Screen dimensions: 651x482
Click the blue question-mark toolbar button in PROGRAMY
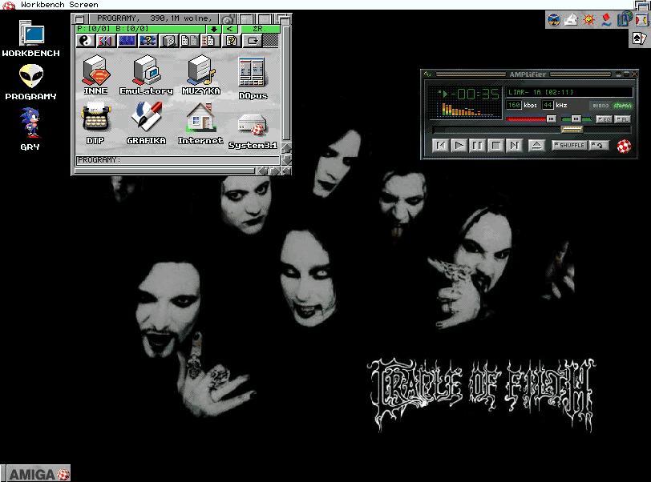148,41
